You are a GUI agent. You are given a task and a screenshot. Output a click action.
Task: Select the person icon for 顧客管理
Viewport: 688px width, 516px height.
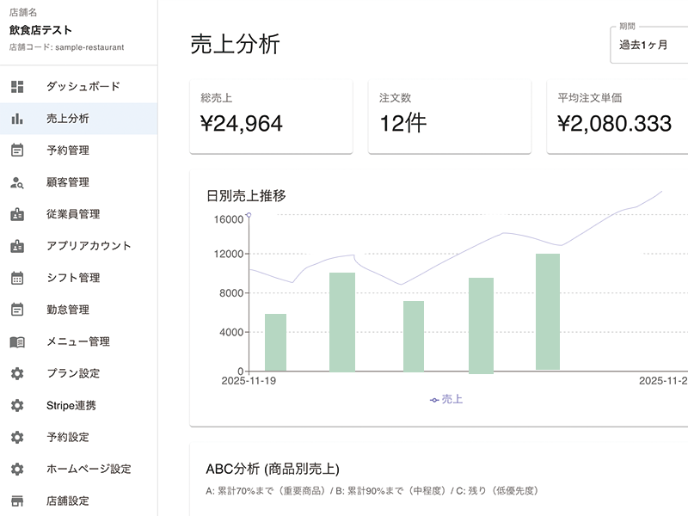[17, 181]
